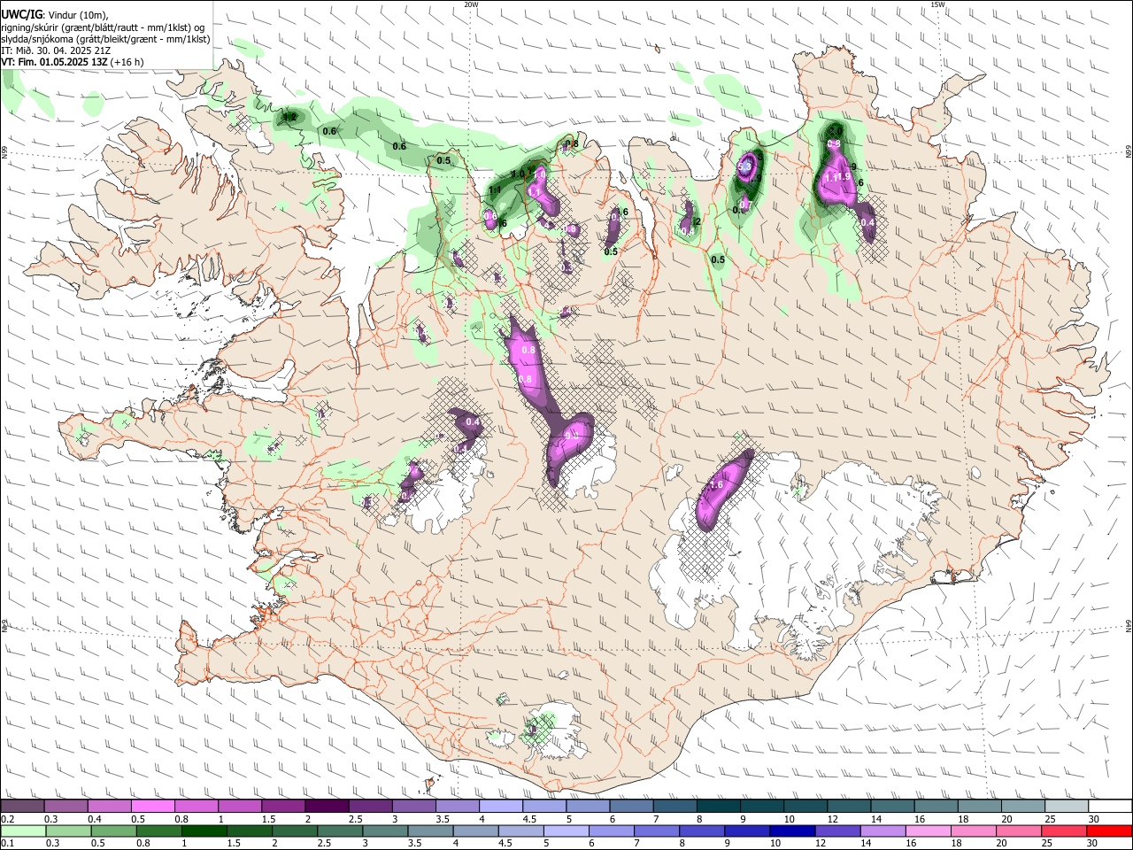The image size is (1133, 850).
Task: Click the snow legend swatch between 0.2 and 0.3
Action: [x=22, y=807]
